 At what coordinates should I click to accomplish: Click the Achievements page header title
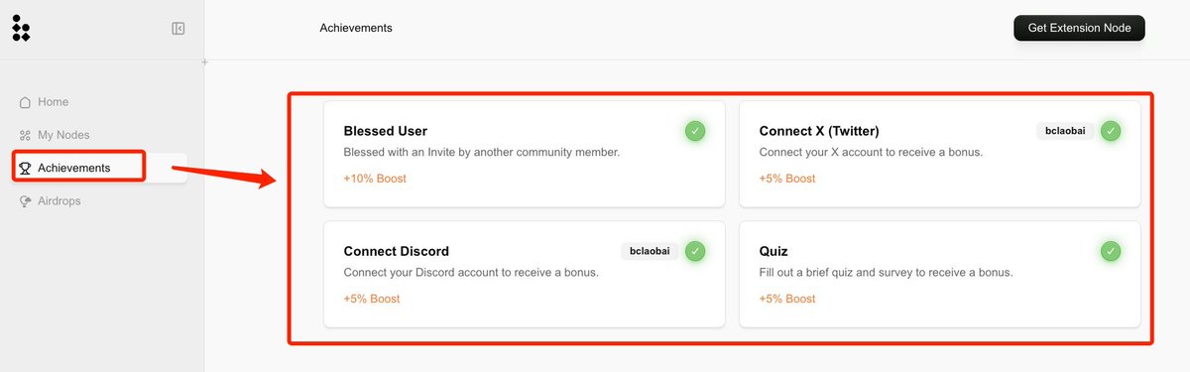(x=356, y=28)
